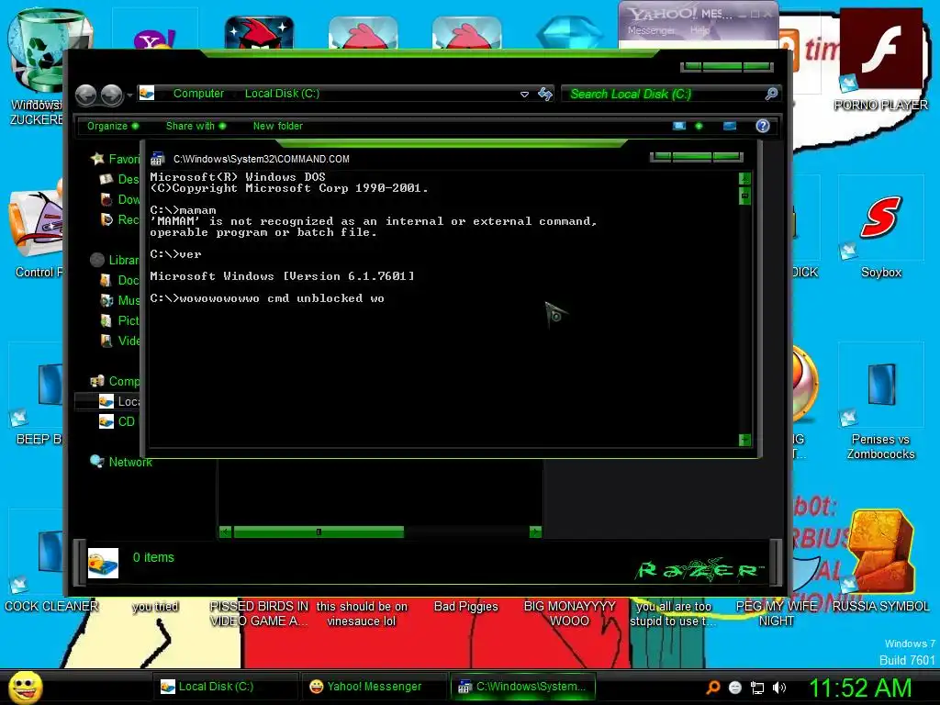Select Local Disk in the navigation tree
This screenshot has height=705, width=940.
coord(119,402)
